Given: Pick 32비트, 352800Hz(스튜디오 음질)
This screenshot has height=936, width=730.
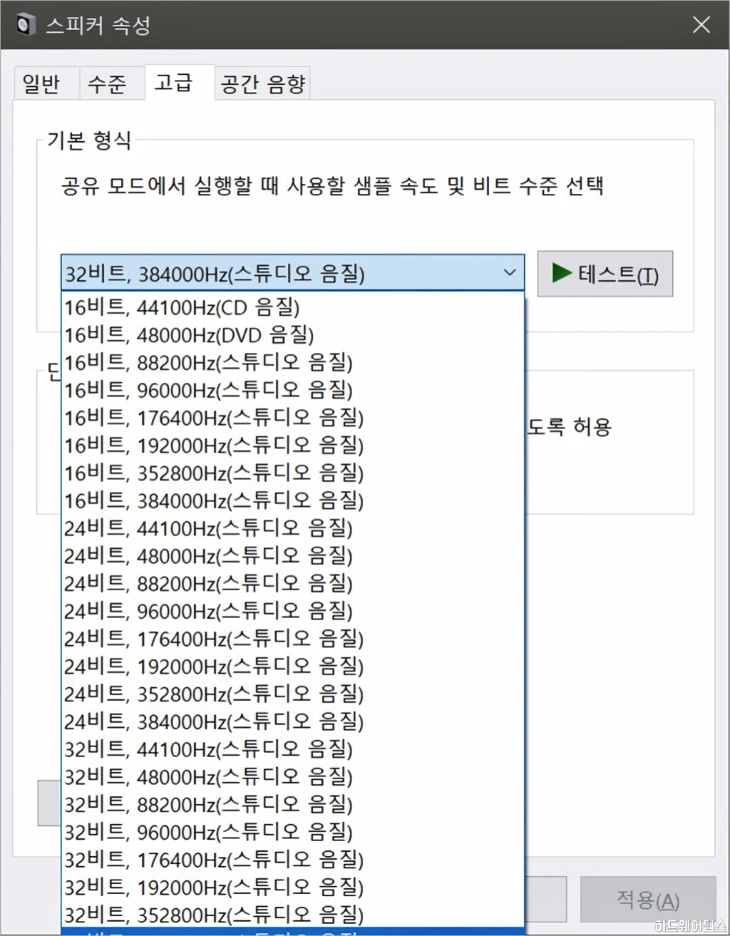Looking at the screenshot, I should [x=293, y=915].
